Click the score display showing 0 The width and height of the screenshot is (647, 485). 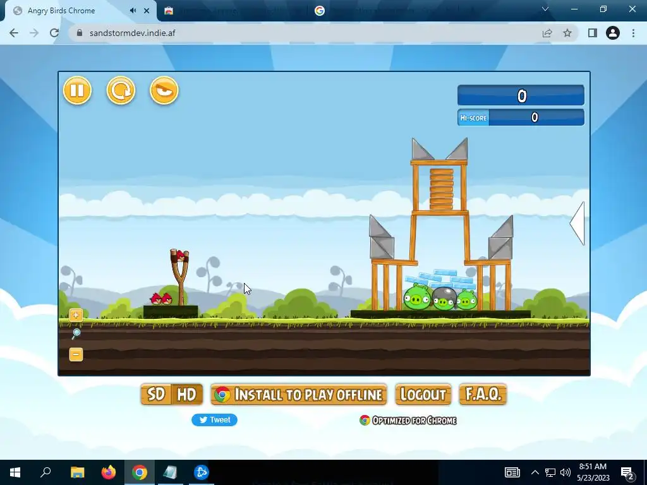[521, 95]
